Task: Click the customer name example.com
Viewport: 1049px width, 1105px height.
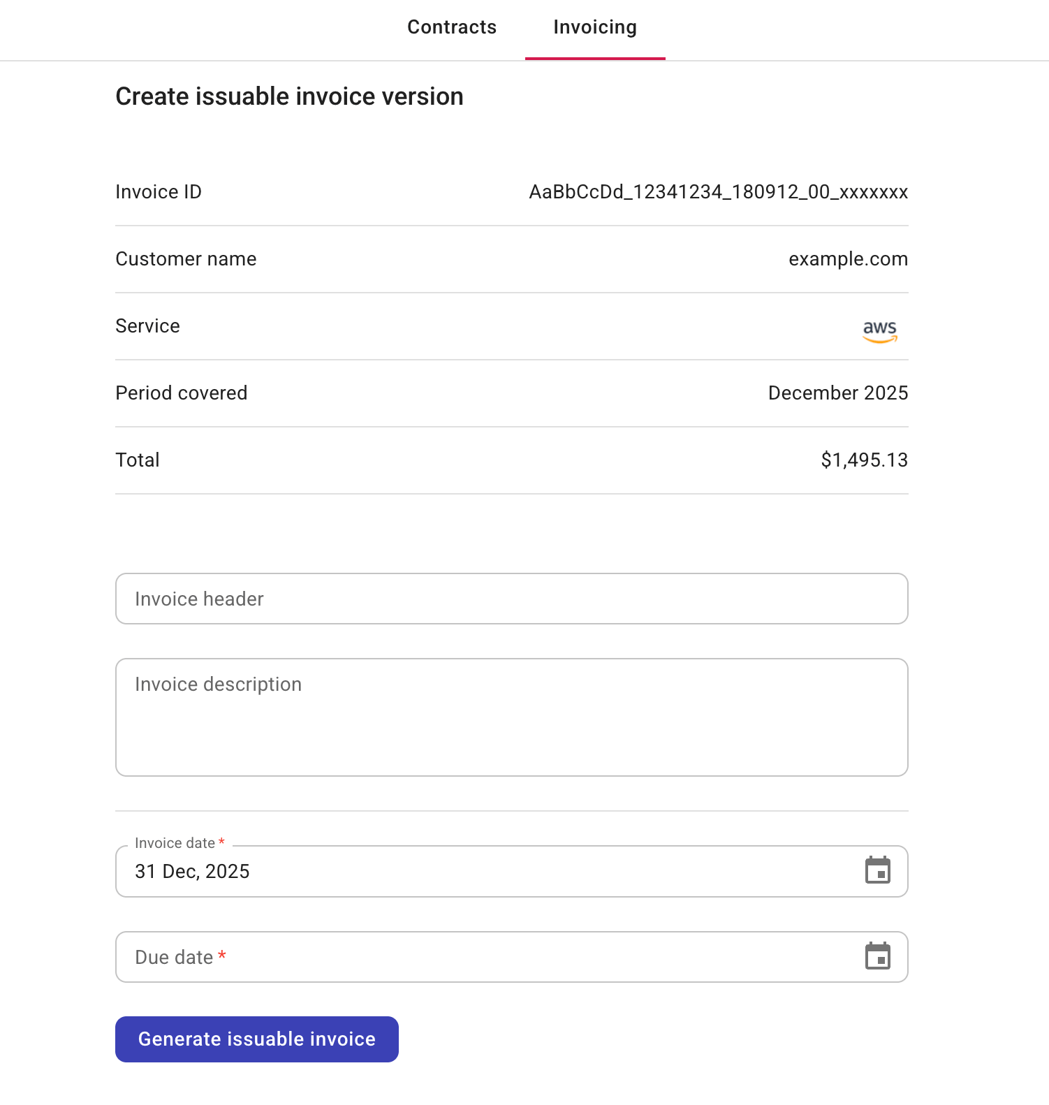Action: [x=849, y=258]
